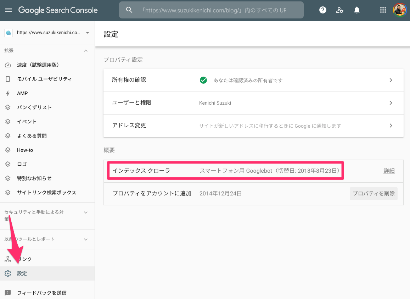Click the 詳細 link

[x=389, y=171]
